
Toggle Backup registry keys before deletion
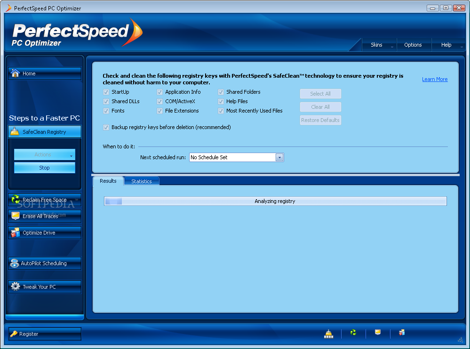(106, 127)
